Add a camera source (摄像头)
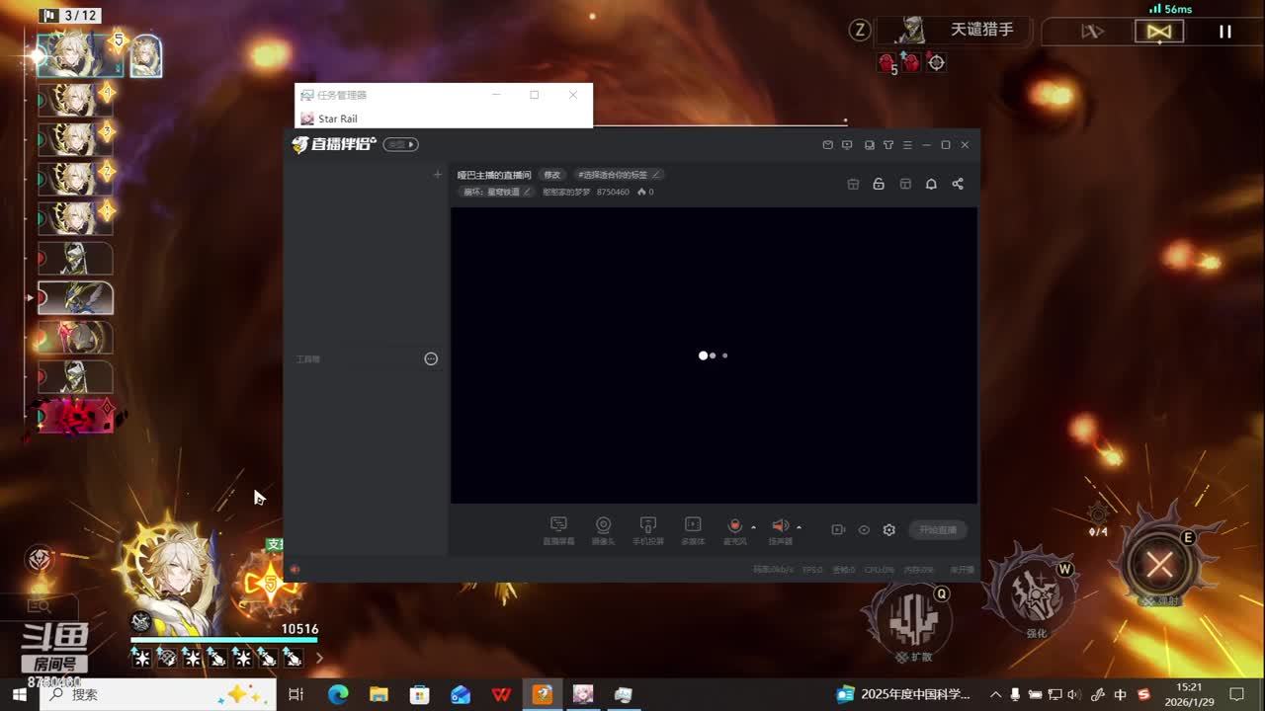 [603, 526]
